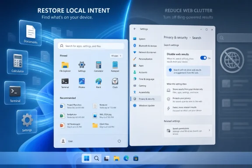Screen dimensions: 252x168
Task: Launch Microsoft Edge from taskbar
Action: point(126,158)
